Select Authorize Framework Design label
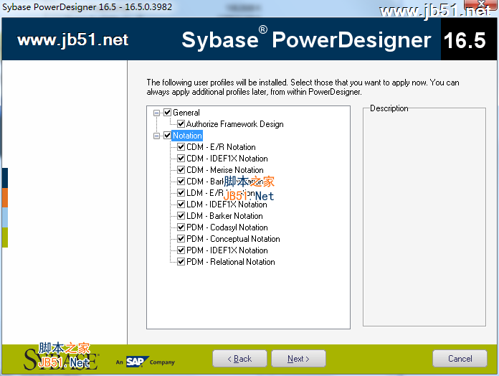The height and width of the screenshot is (376, 499). point(234,124)
